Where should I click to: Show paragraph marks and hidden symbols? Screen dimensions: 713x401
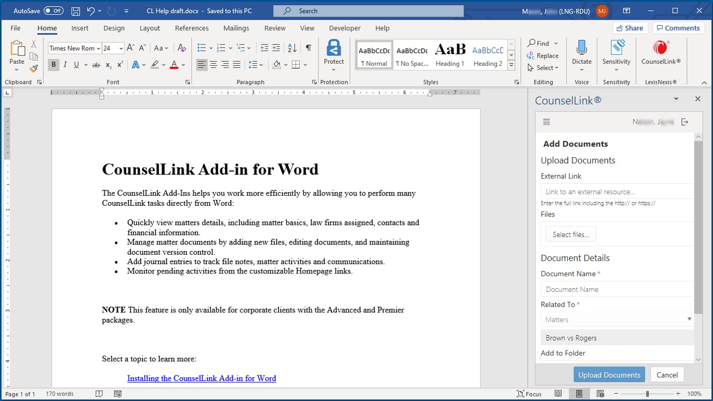[x=308, y=48]
